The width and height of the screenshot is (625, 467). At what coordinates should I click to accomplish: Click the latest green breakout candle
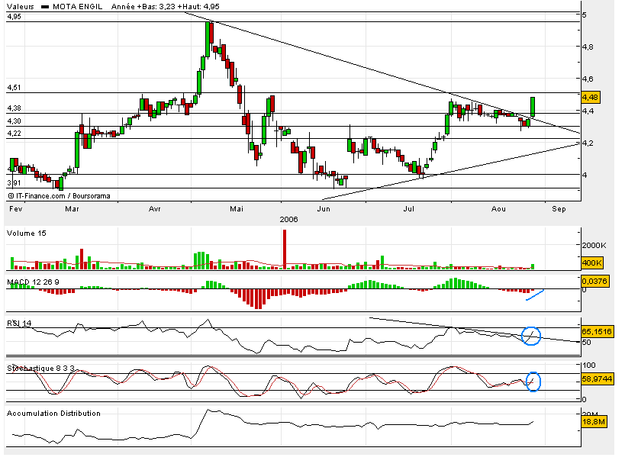click(x=533, y=107)
